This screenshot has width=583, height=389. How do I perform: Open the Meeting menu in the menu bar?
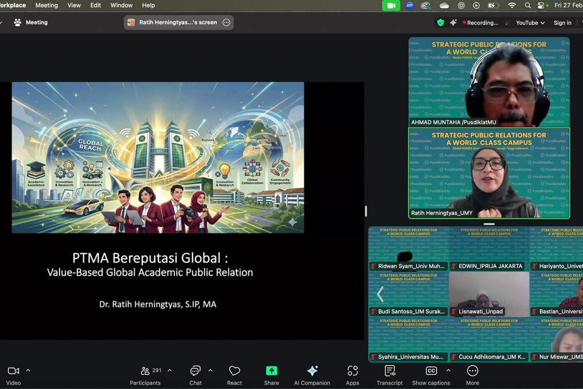click(47, 5)
